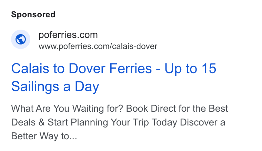The height and width of the screenshot is (151, 262).
Task: Click the words 'Up to 15' in headline
Action: [190, 69]
